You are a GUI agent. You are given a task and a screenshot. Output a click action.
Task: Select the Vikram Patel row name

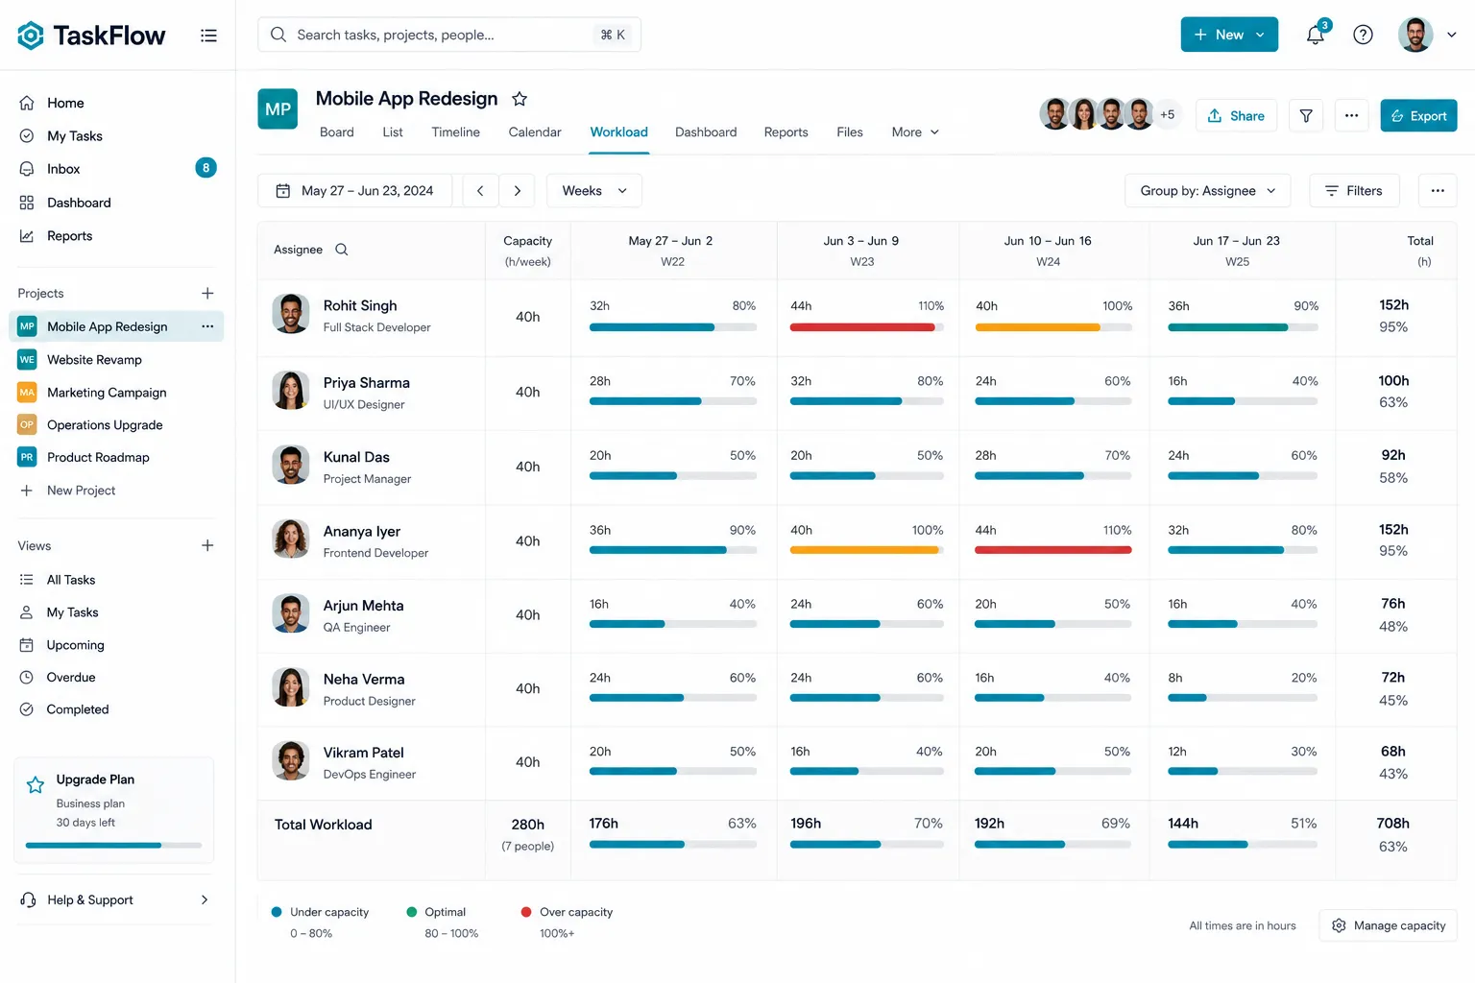coord(363,753)
